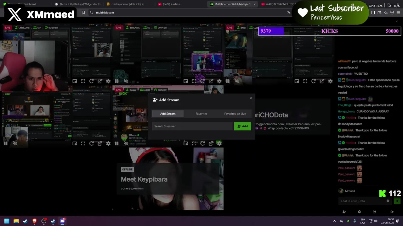Open the browser hamburger menu

coord(398,13)
